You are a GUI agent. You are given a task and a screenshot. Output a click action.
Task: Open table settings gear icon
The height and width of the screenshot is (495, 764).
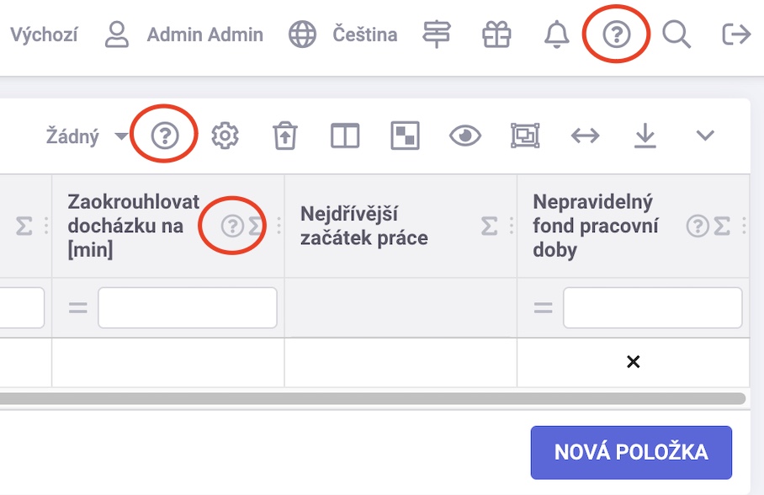tap(225, 136)
